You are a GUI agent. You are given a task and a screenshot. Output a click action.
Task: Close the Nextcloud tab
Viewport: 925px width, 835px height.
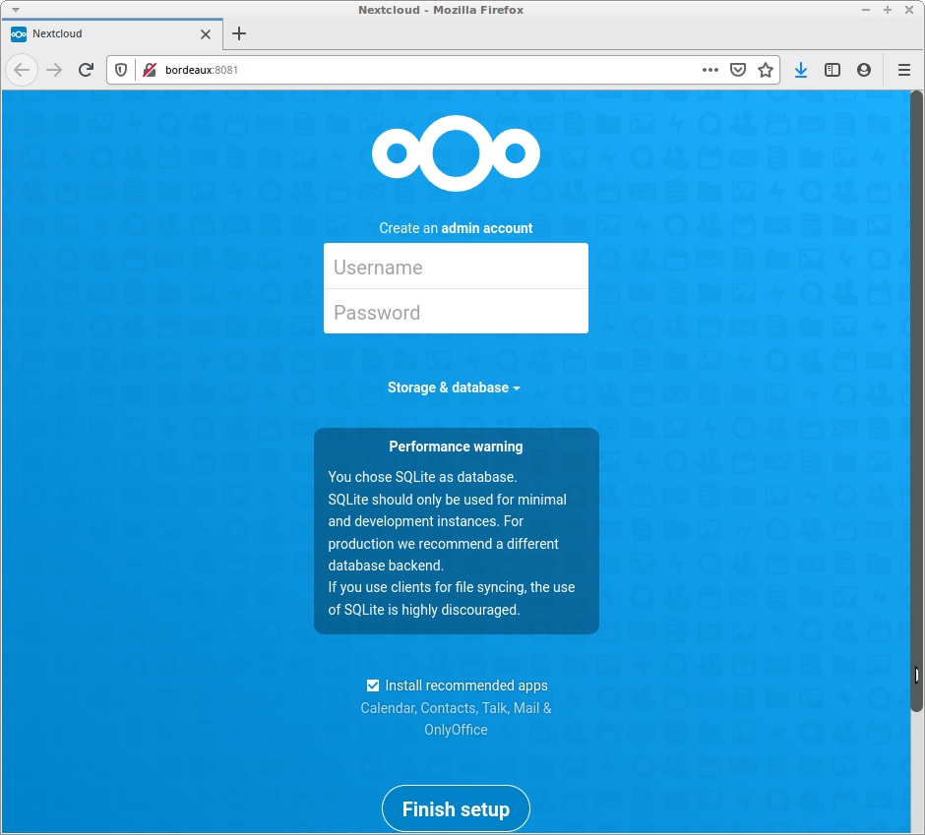pyautogui.click(x=206, y=34)
